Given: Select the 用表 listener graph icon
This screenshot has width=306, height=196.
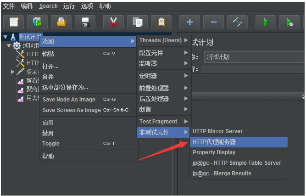Looking at the screenshot, I should point(21,98).
